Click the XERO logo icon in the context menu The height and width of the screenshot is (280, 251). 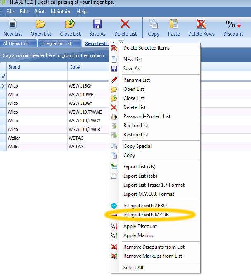(114, 206)
